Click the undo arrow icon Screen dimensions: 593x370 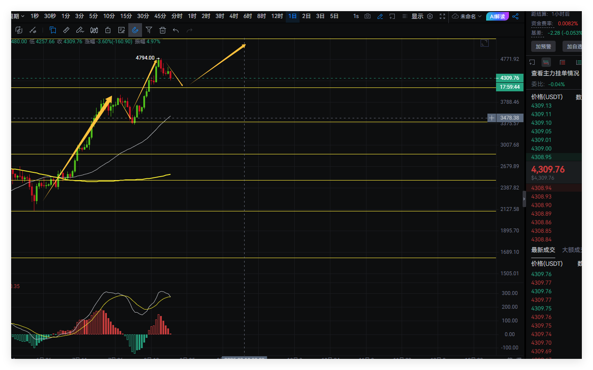pos(176,30)
